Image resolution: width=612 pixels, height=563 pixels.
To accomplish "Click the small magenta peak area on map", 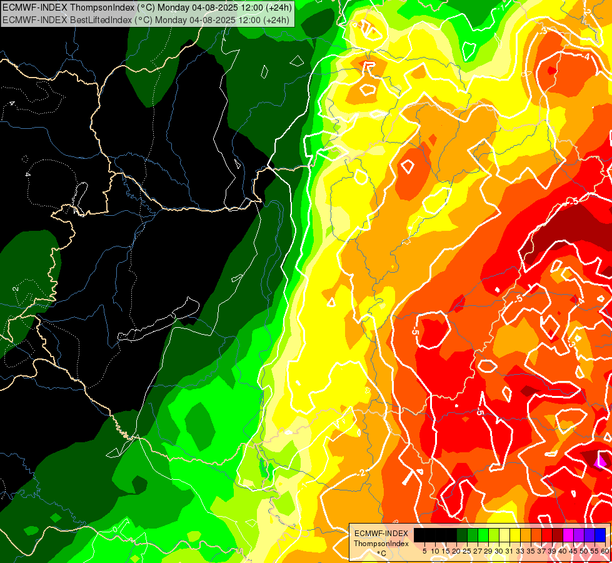I will click(x=601, y=462).
